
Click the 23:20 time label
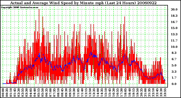tap(161, 93)
